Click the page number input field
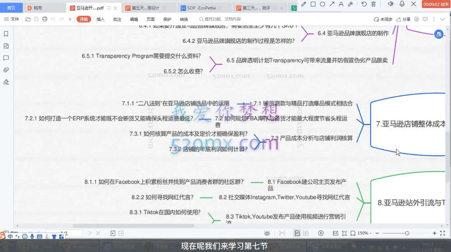The width and height of the screenshot is (451, 252). tap(65, 233)
